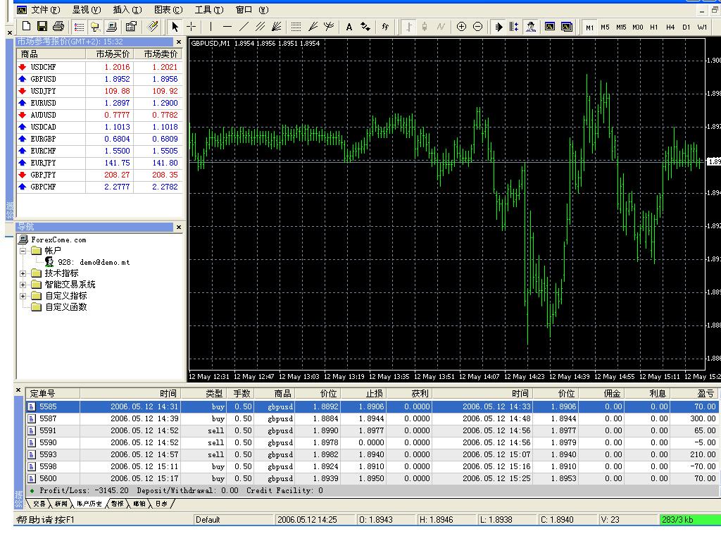Click the Zoom In magnifier icon
The height and width of the screenshot is (541, 721).
(x=461, y=27)
